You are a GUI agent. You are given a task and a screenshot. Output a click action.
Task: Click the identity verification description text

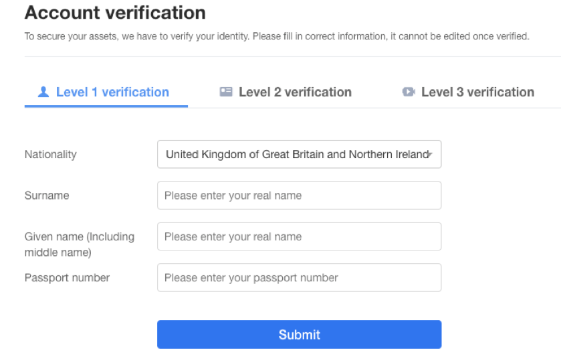[x=277, y=36]
